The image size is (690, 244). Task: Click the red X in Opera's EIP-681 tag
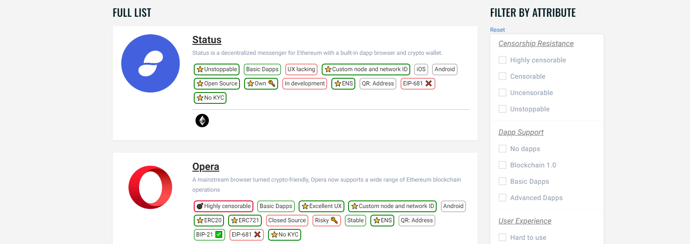click(x=258, y=234)
